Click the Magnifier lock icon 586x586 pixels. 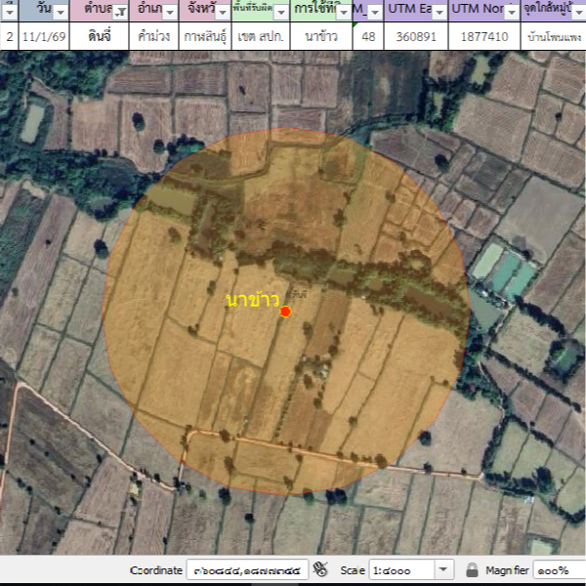[472, 569]
